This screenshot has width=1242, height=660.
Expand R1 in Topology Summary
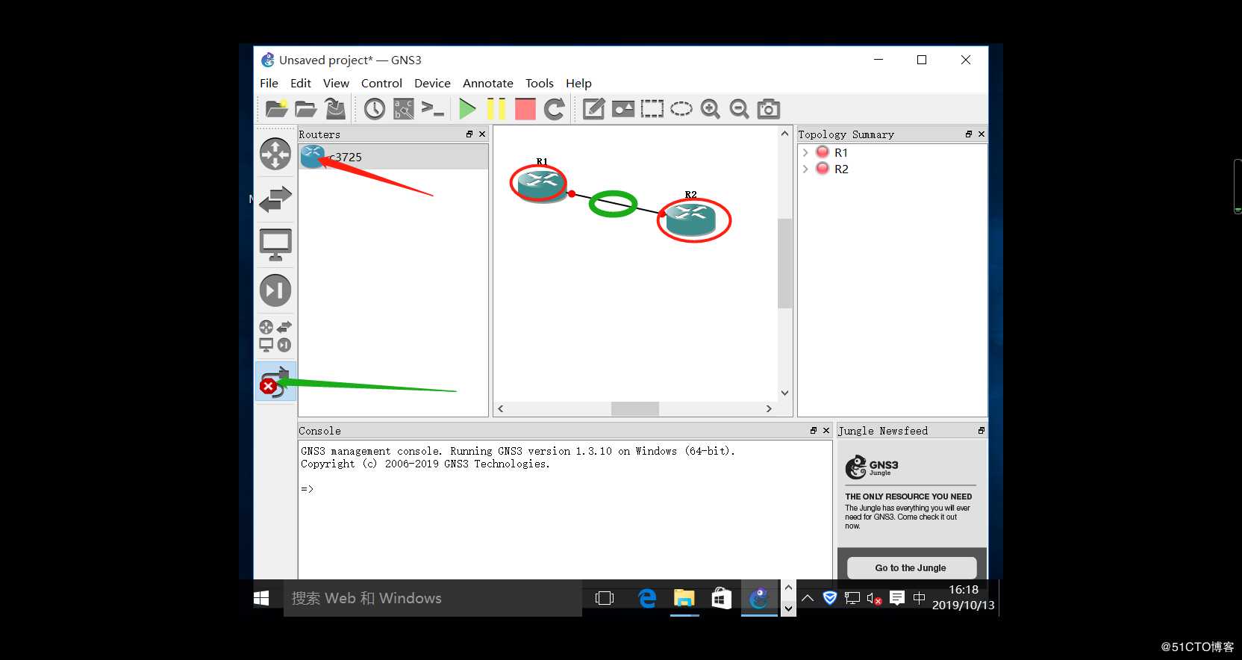(805, 152)
